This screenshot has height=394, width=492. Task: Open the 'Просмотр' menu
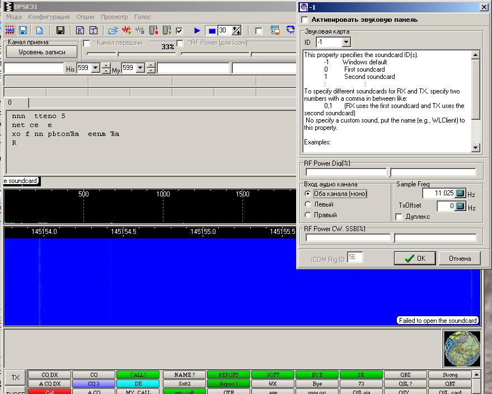[x=114, y=17]
